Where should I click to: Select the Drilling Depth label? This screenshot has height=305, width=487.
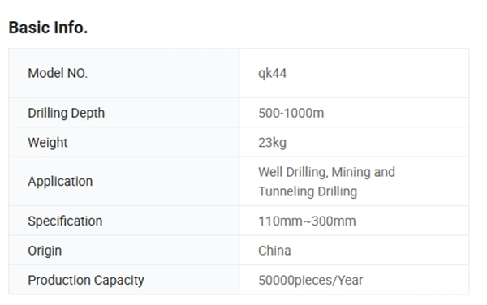[x=67, y=113]
